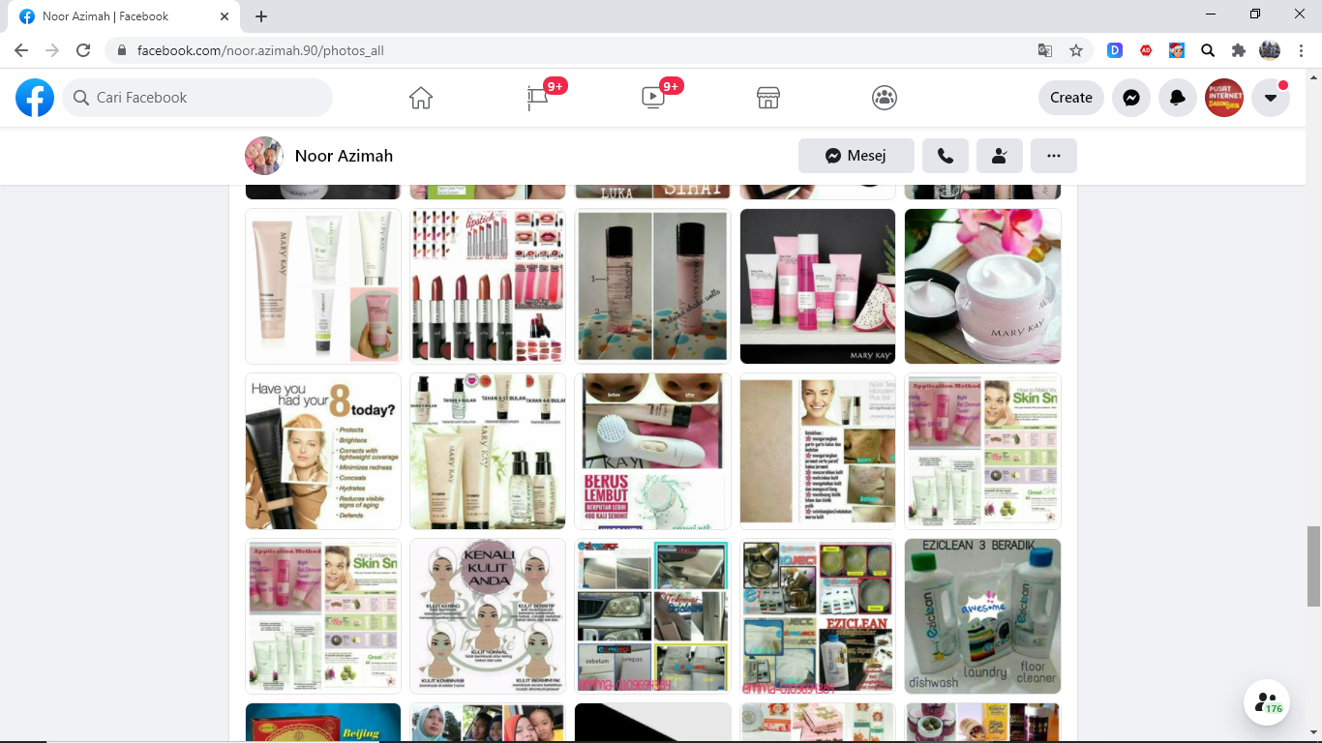Viewport: 1322px width, 743px height.
Task: Click the Facebook logo icon
Action: pyautogui.click(x=35, y=98)
